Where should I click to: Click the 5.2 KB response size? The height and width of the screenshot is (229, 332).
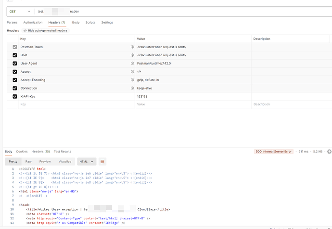[318, 152]
